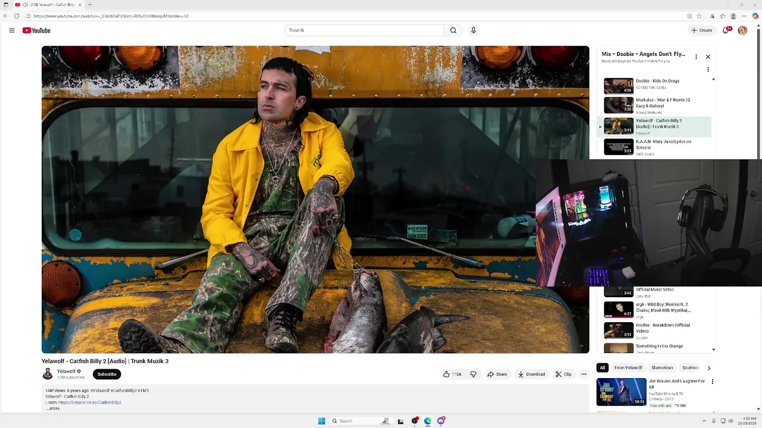
Task: Download the video
Action: (x=532, y=374)
